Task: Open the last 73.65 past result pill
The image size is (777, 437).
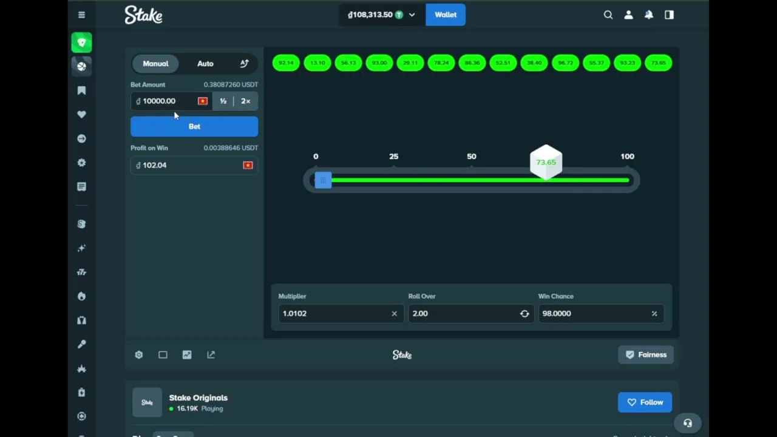Action: 658,63
